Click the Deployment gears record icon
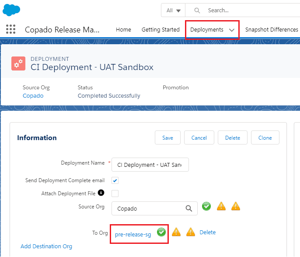The width and height of the screenshot is (300, 257). tap(18, 63)
